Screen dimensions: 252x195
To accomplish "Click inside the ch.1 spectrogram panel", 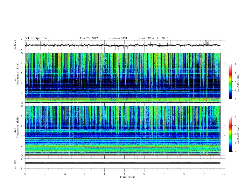I will tap(122, 78).
